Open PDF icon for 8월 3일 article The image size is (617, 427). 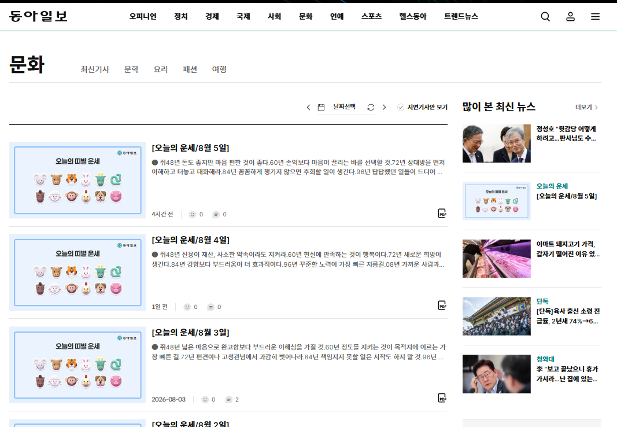tap(442, 398)
